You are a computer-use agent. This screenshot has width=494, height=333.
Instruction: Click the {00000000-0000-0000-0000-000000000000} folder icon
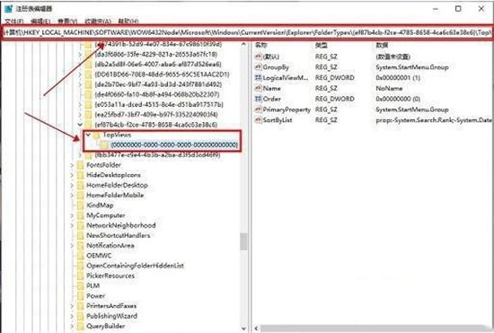click(x=104, y=145)
